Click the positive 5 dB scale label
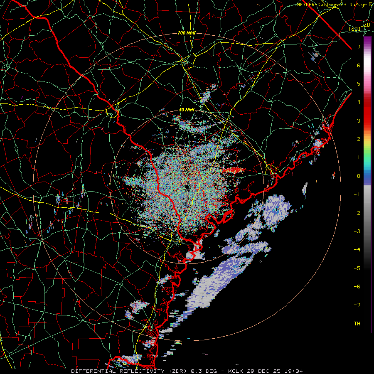The height and width of the screenshot is (374, 374). [359, 84]
